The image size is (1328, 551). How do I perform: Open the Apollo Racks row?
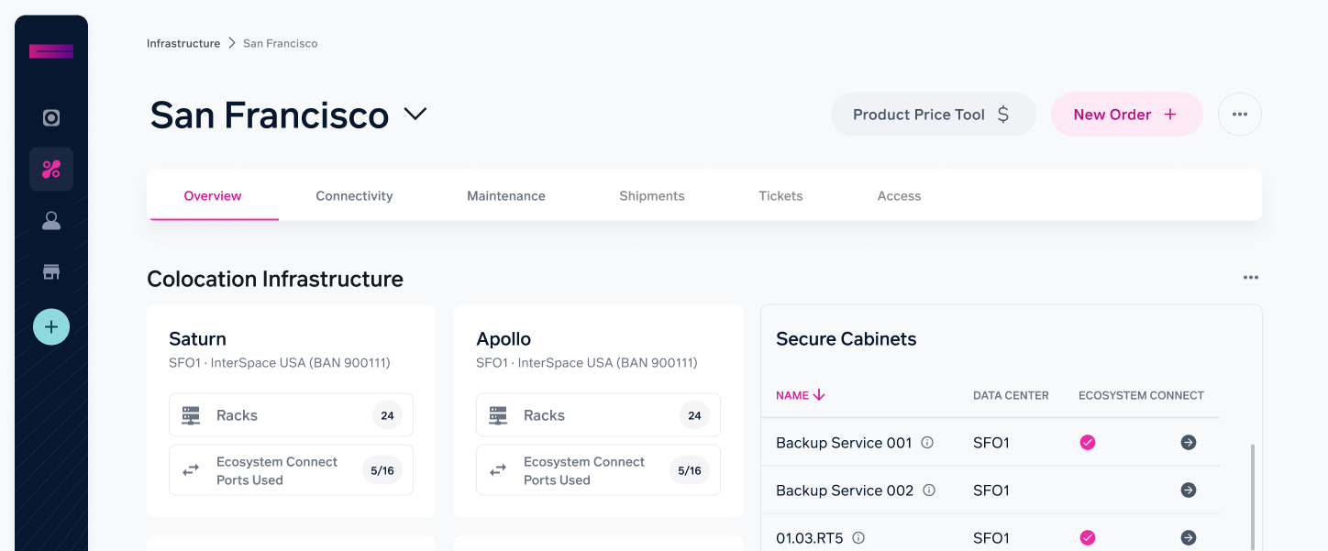pos(598,415)
